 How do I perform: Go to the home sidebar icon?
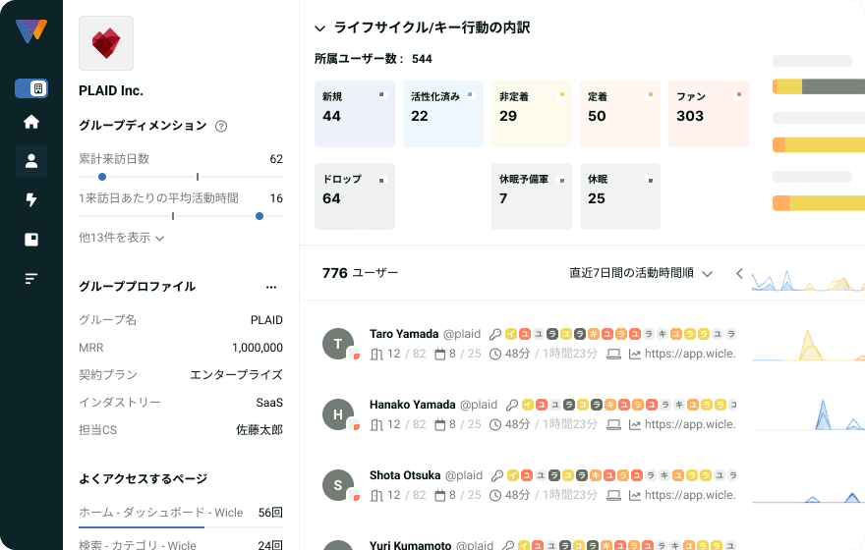(x=31, y=122)
